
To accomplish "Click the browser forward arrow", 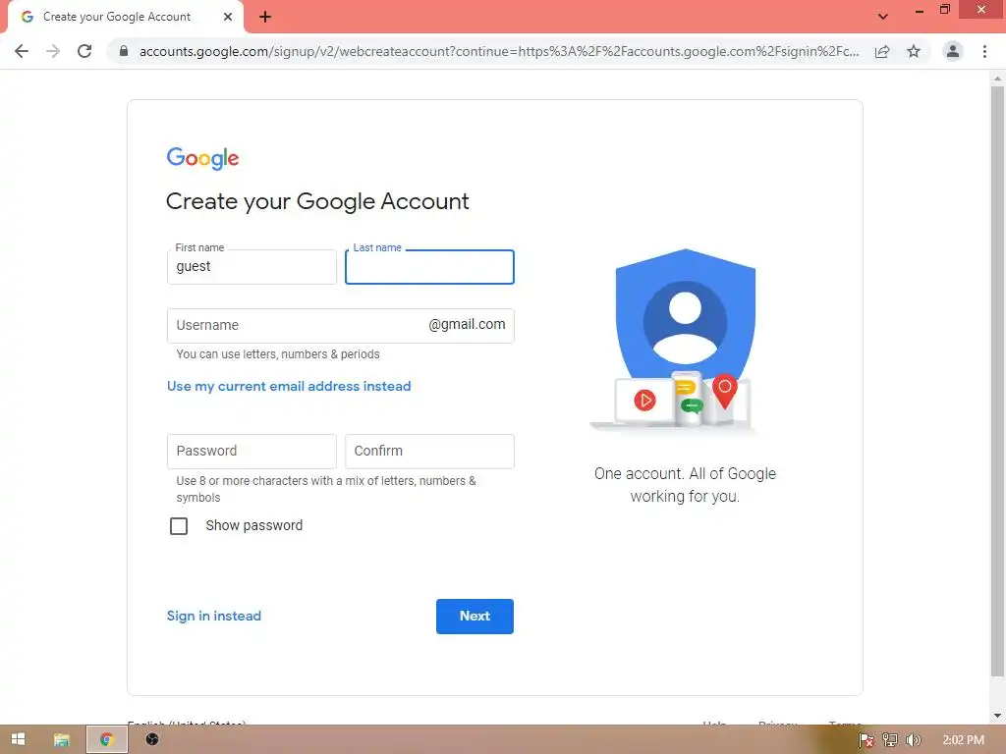I will click(x=53, y=51).
